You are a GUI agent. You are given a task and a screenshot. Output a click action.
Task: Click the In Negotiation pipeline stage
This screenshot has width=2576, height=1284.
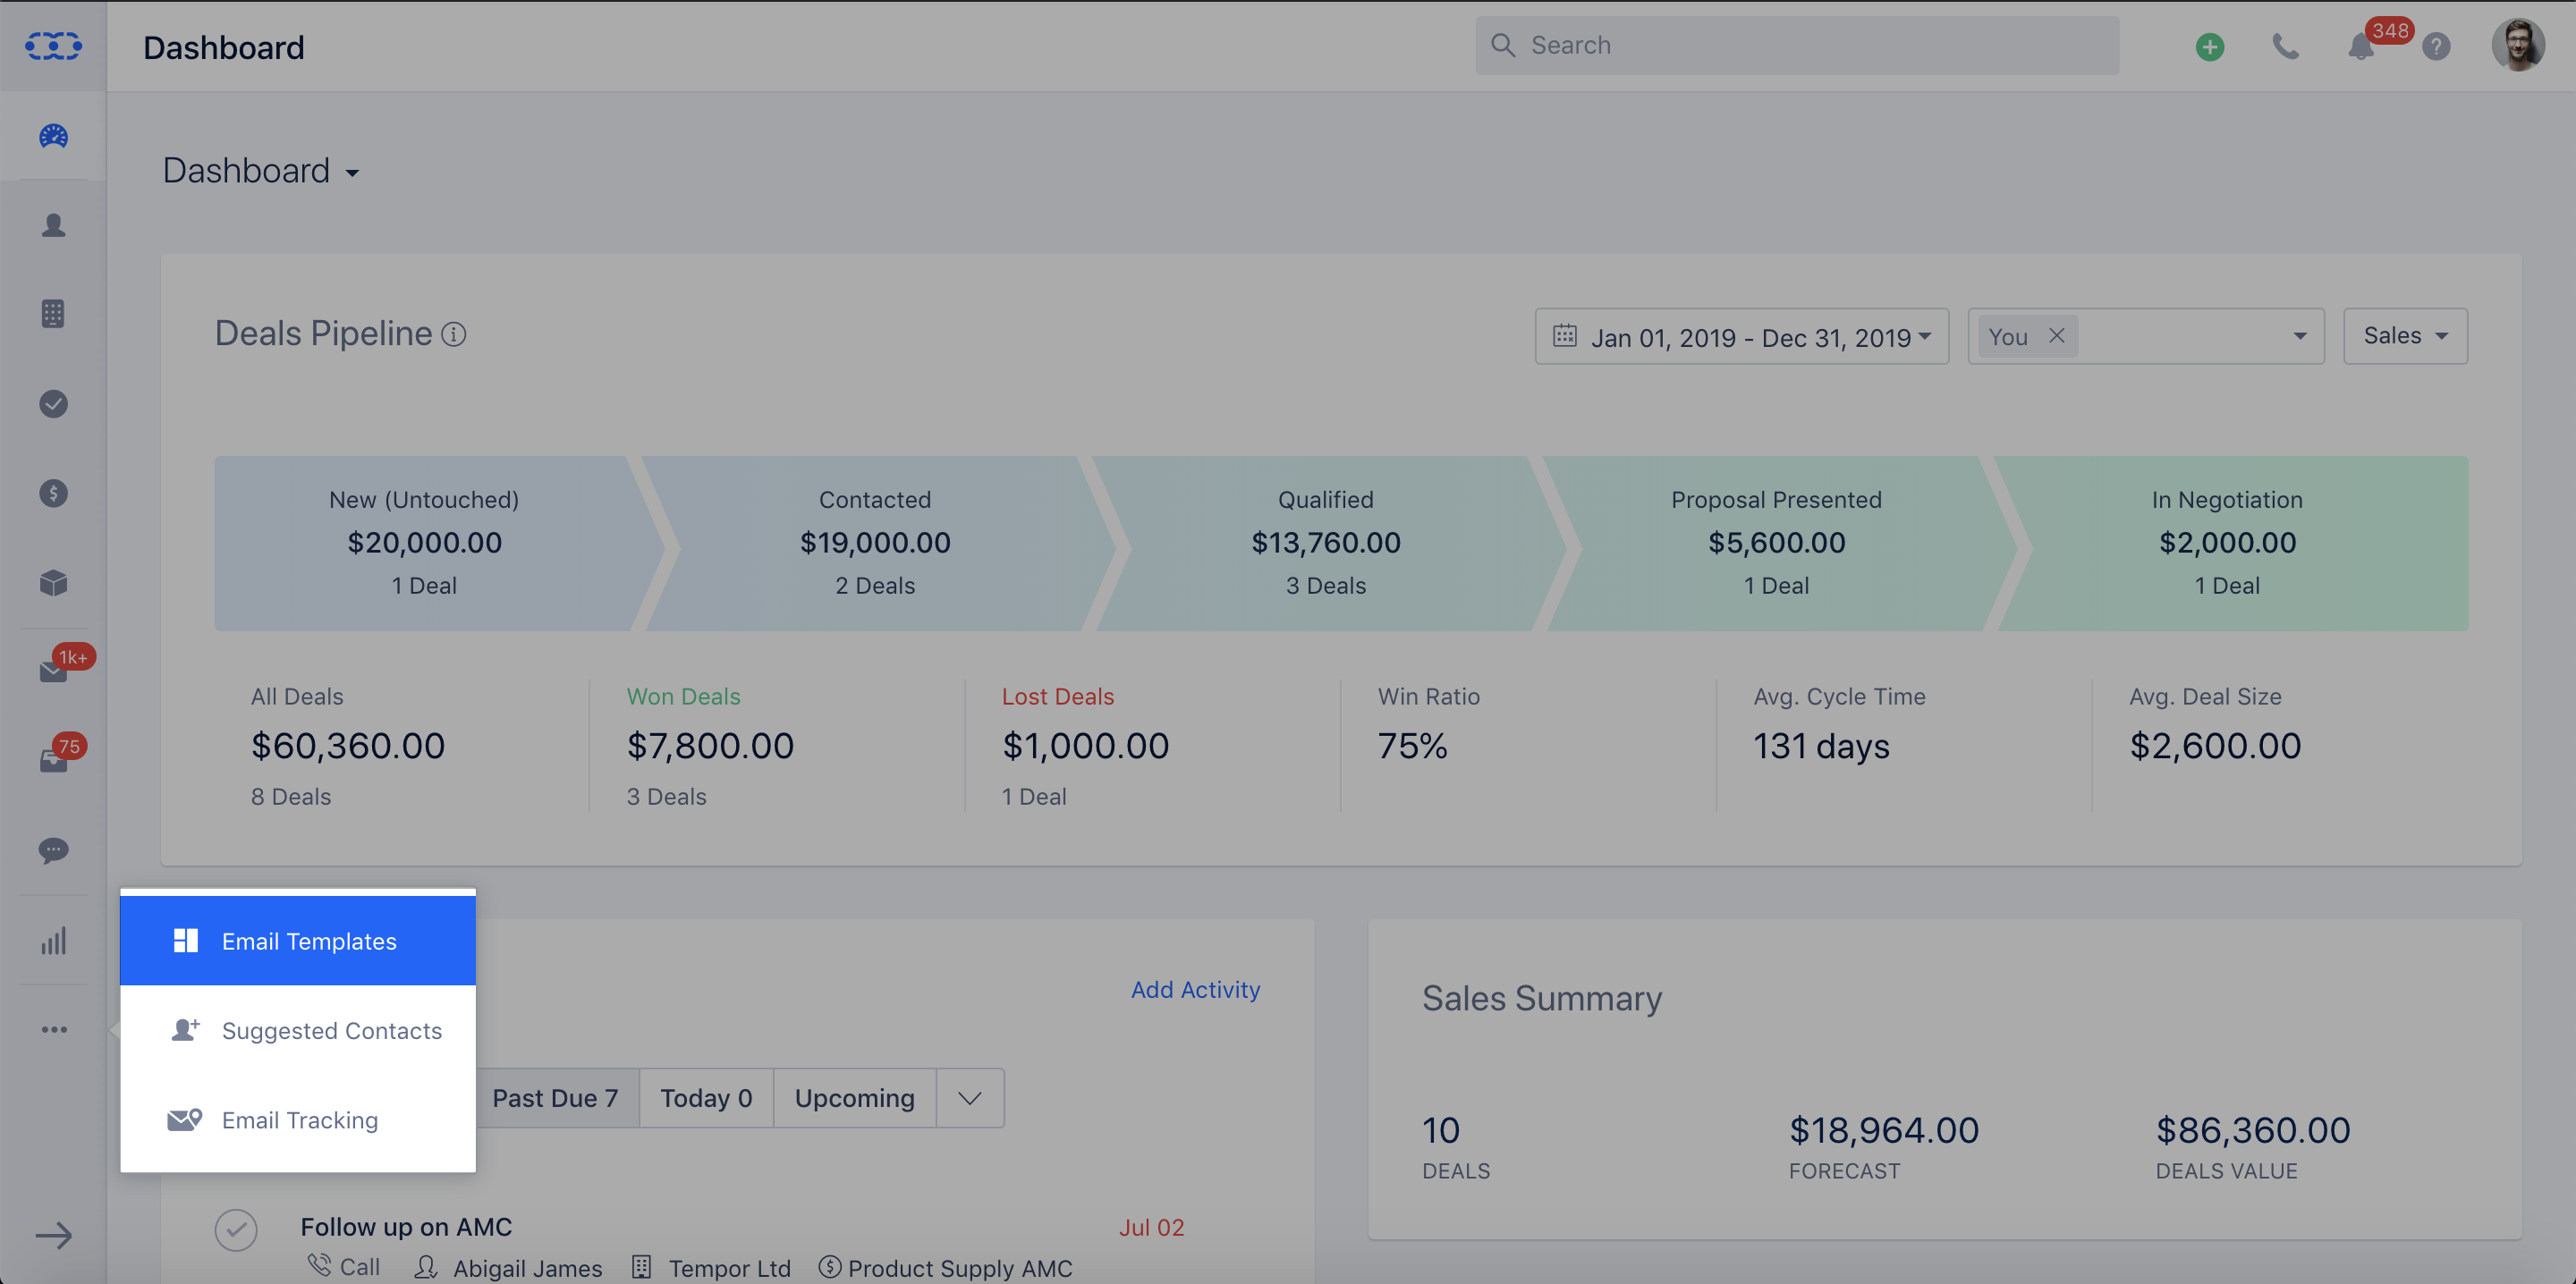point(2227,543)
